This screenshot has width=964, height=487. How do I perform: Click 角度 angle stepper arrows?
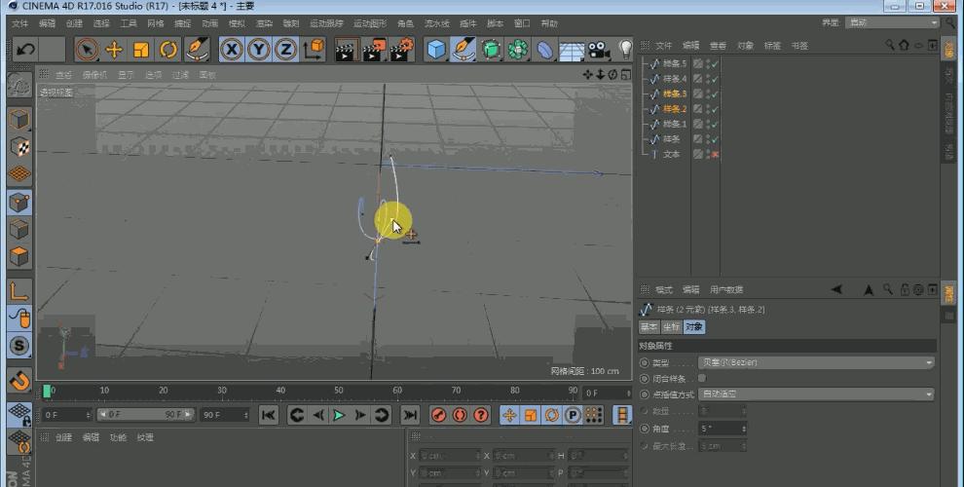(743, 429)
